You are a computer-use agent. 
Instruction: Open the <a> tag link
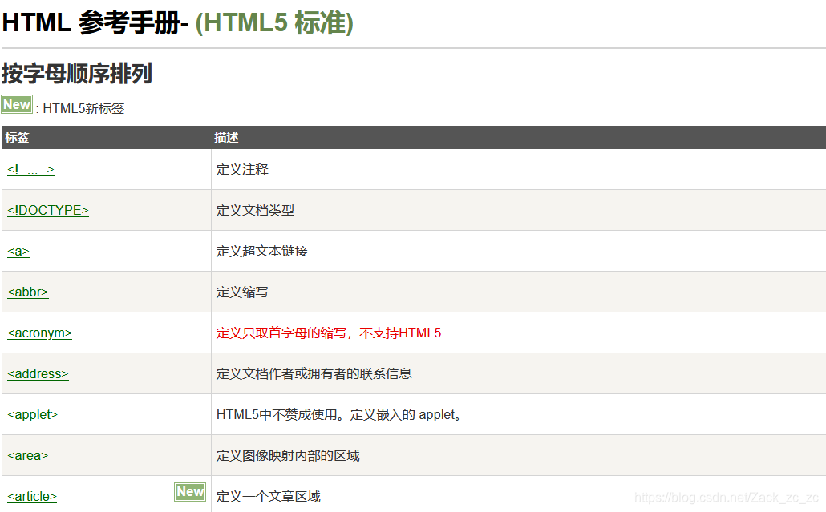(x=18, y=251)
